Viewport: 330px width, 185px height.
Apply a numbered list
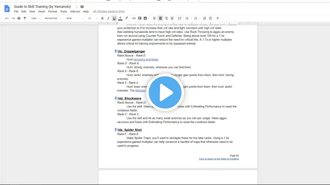pyautogui.click(x=187, y=18)
